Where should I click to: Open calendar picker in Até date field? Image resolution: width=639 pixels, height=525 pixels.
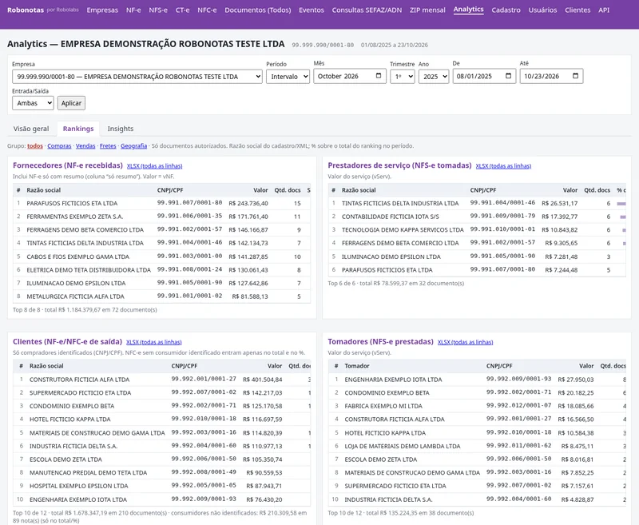575,76
